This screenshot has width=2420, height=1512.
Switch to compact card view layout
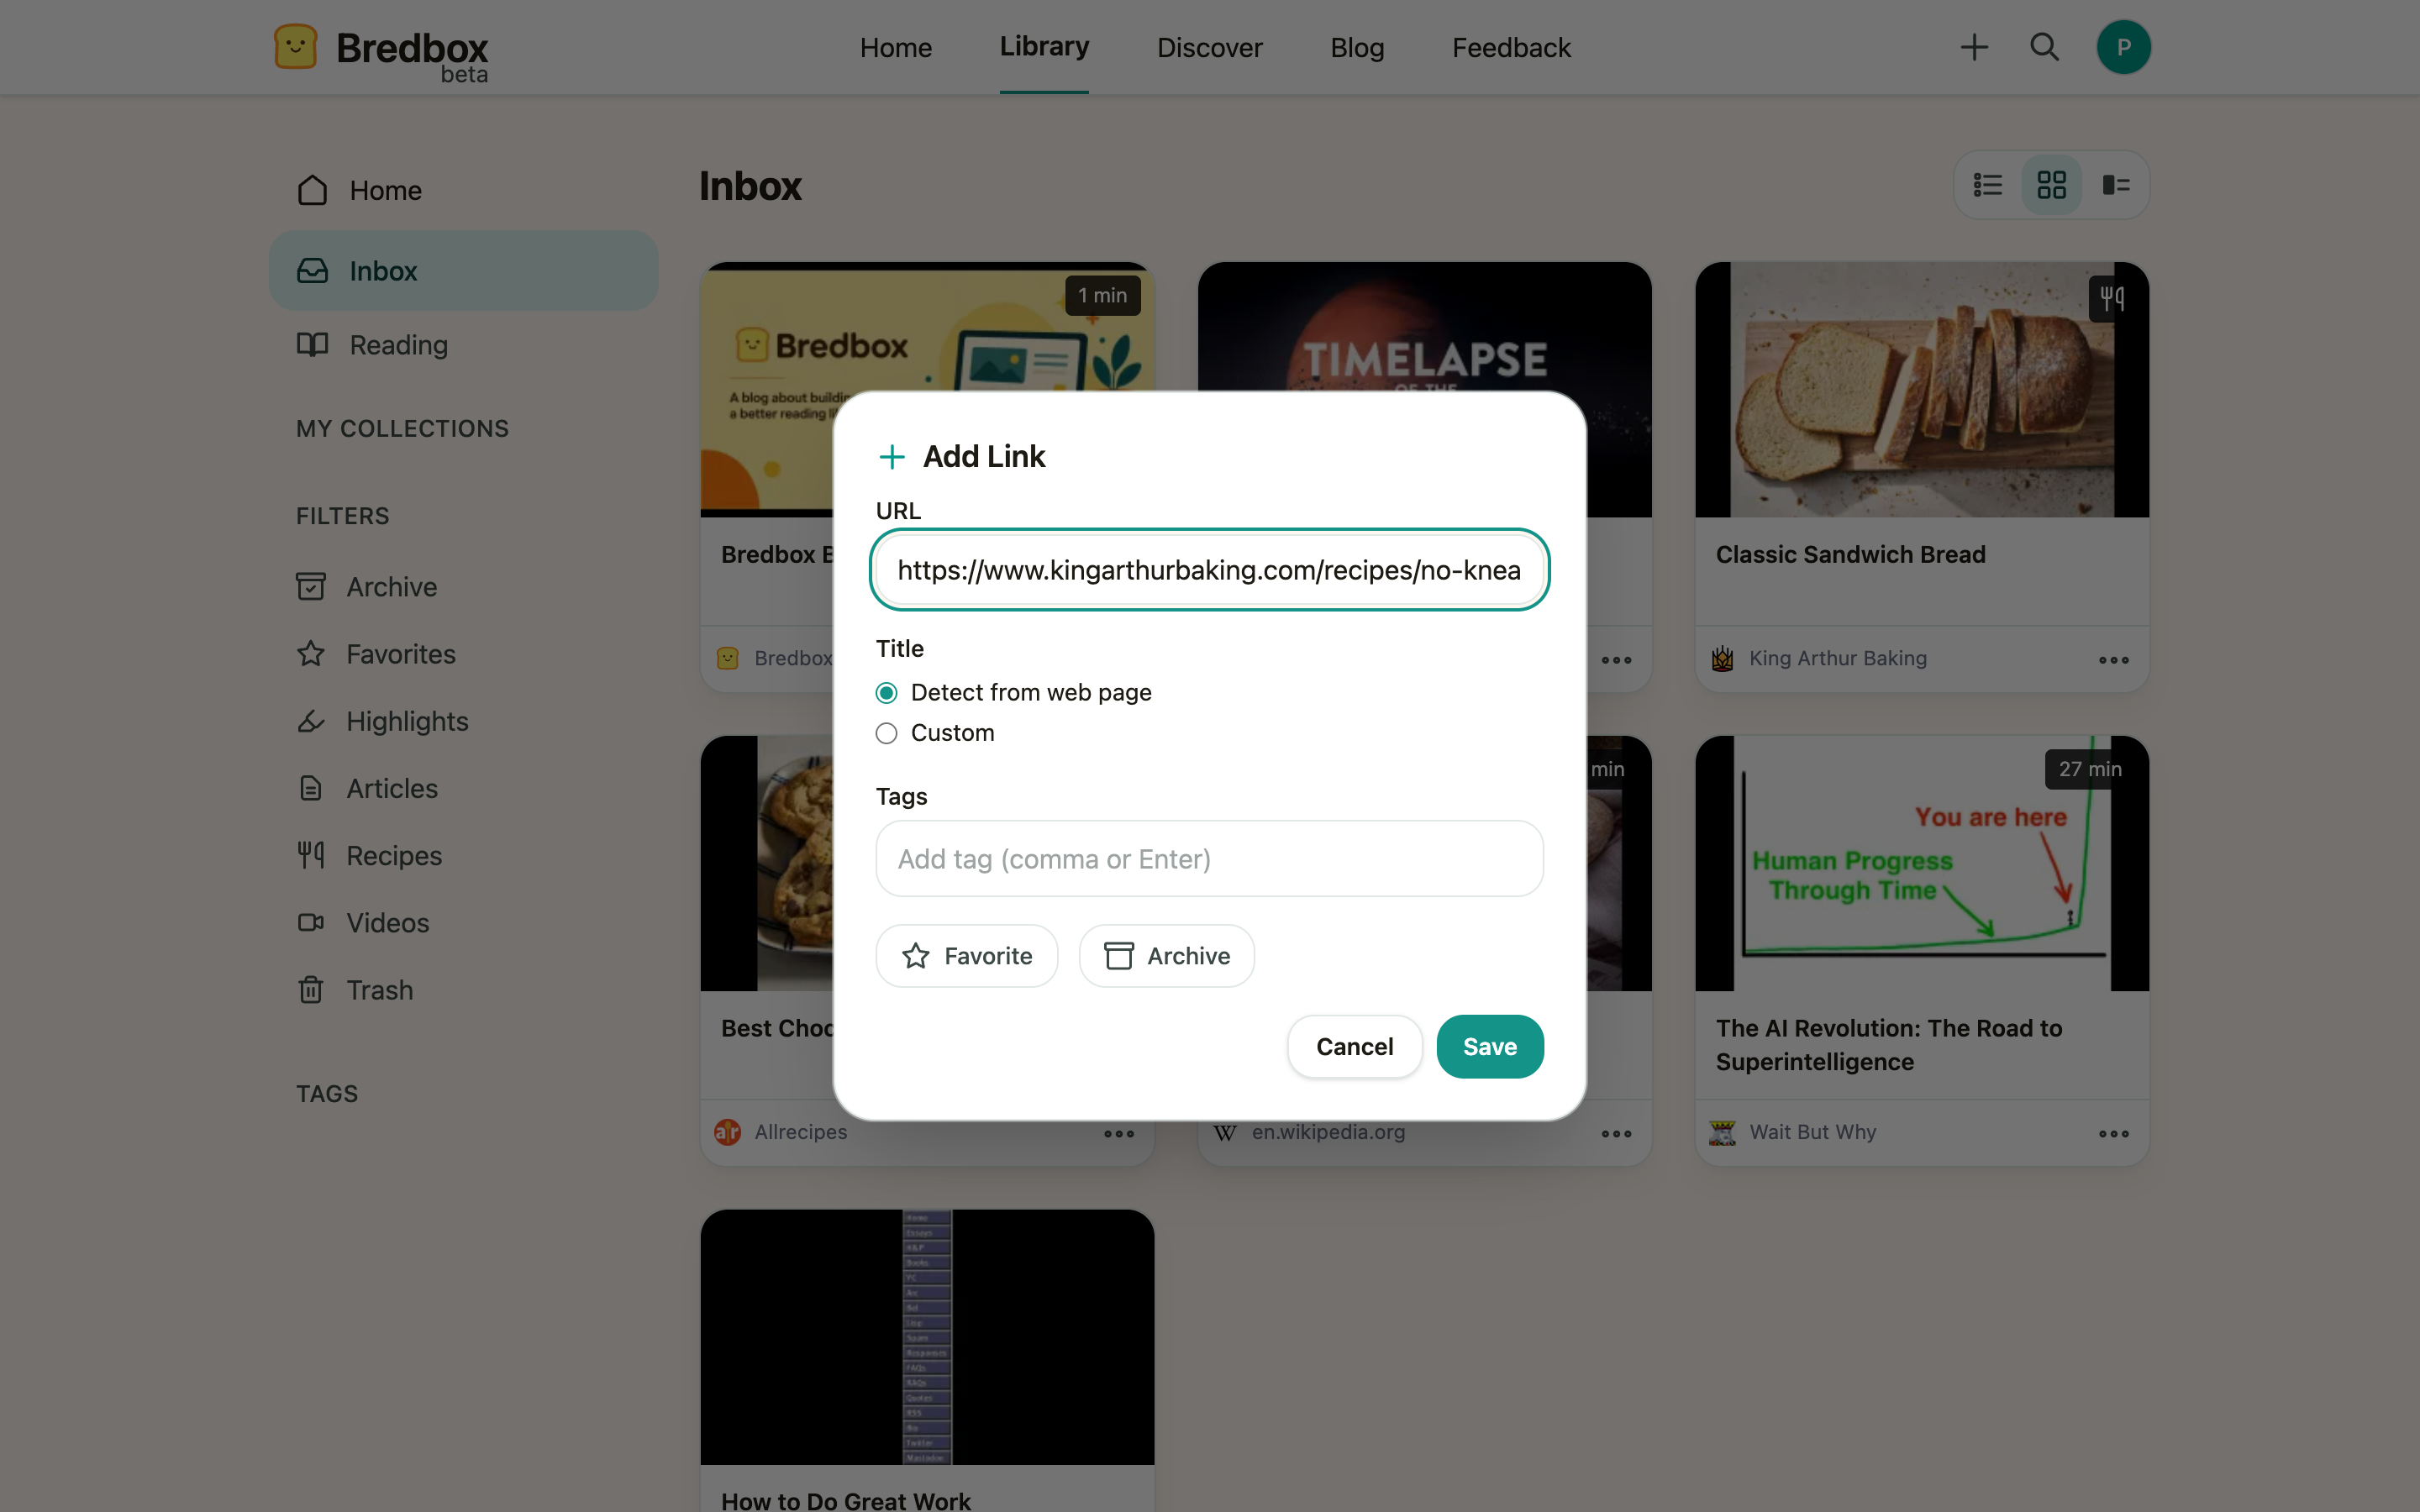point(2115,185)
